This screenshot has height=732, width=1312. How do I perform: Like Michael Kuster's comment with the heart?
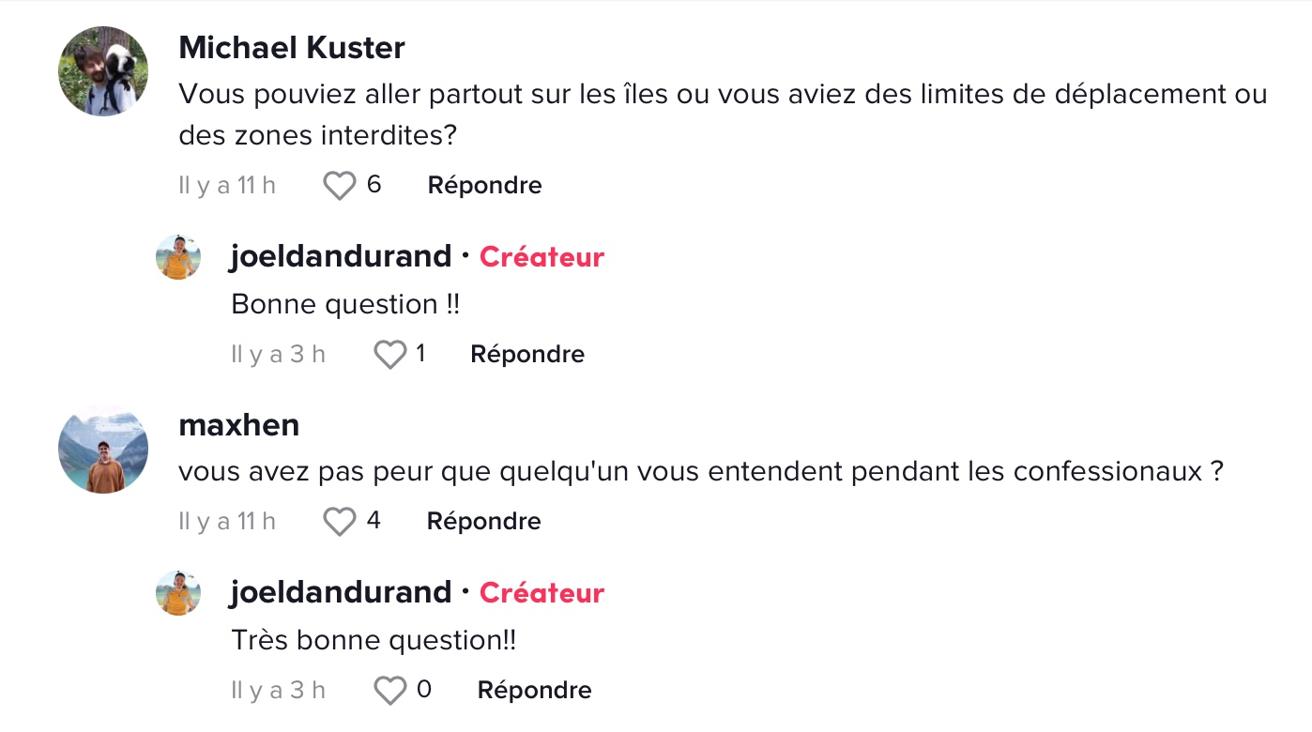[339, 186]
